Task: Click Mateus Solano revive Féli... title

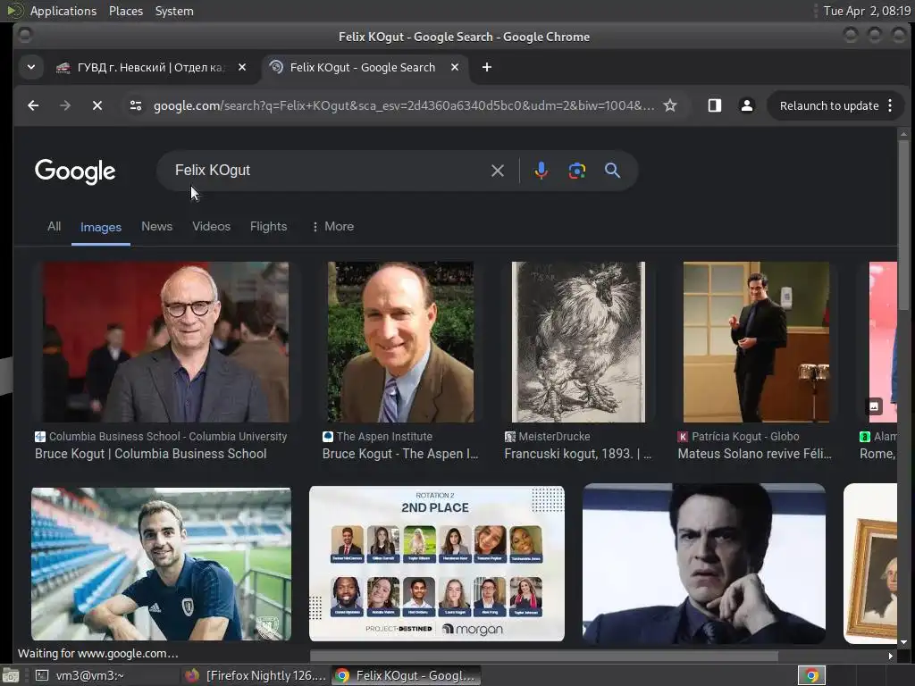Action: 754,454
